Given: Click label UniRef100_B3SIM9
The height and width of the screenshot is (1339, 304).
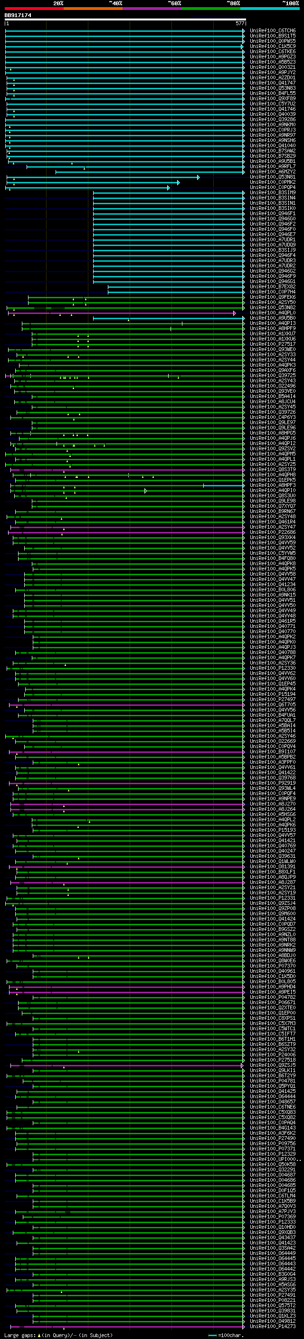Looking at the screenshot, I should pyautogui.click(x=273, y=193).
